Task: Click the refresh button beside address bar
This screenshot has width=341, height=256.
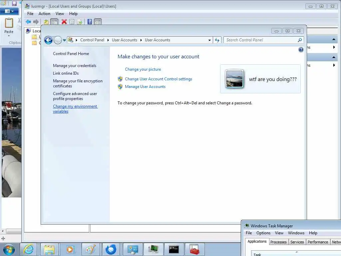Action: coord(217,40)
